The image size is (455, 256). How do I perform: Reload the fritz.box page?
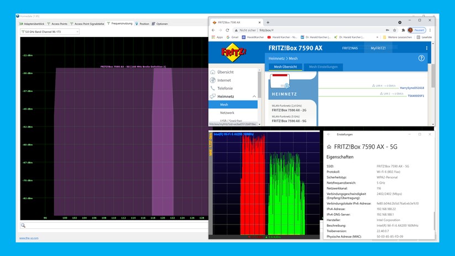click(x=227, y=30)
